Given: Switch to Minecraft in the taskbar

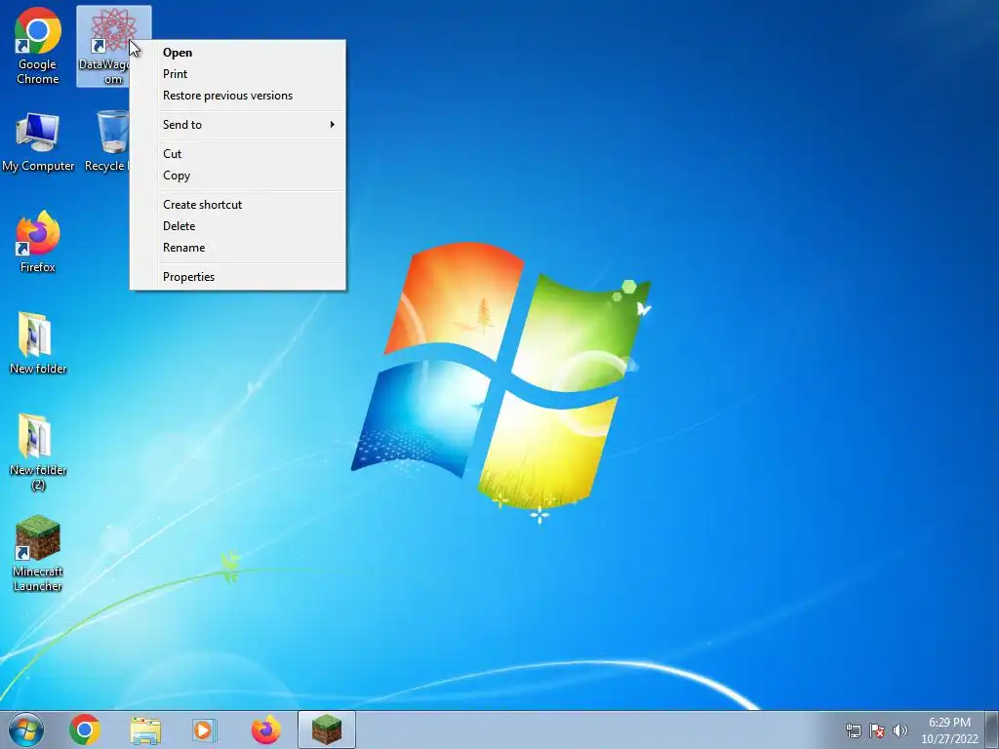Looking at the screenshot, I should pos(326,729).
